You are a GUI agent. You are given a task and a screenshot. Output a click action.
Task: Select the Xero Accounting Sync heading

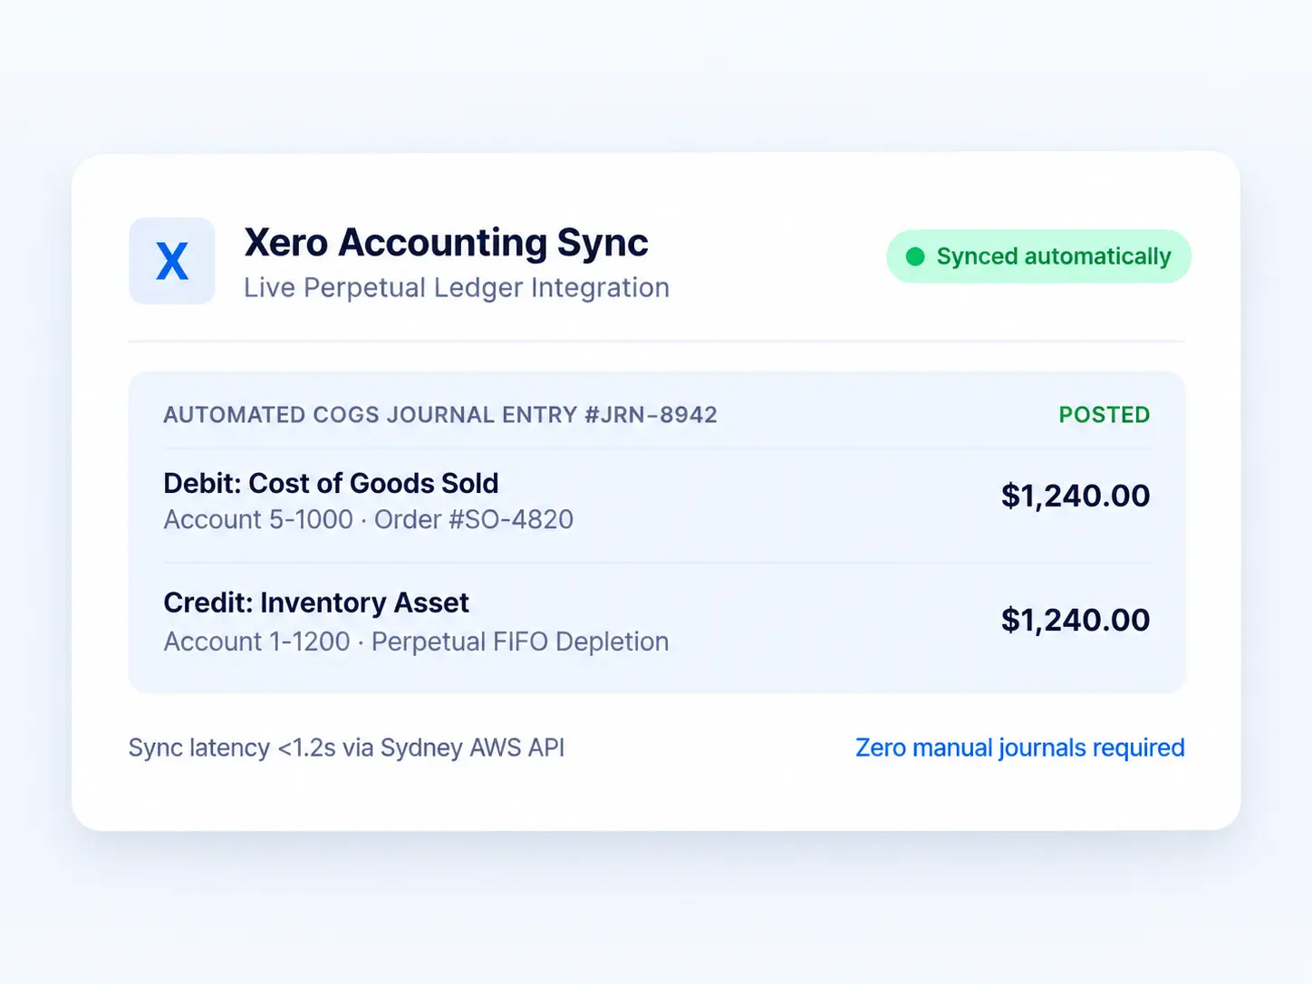point(447,243)
